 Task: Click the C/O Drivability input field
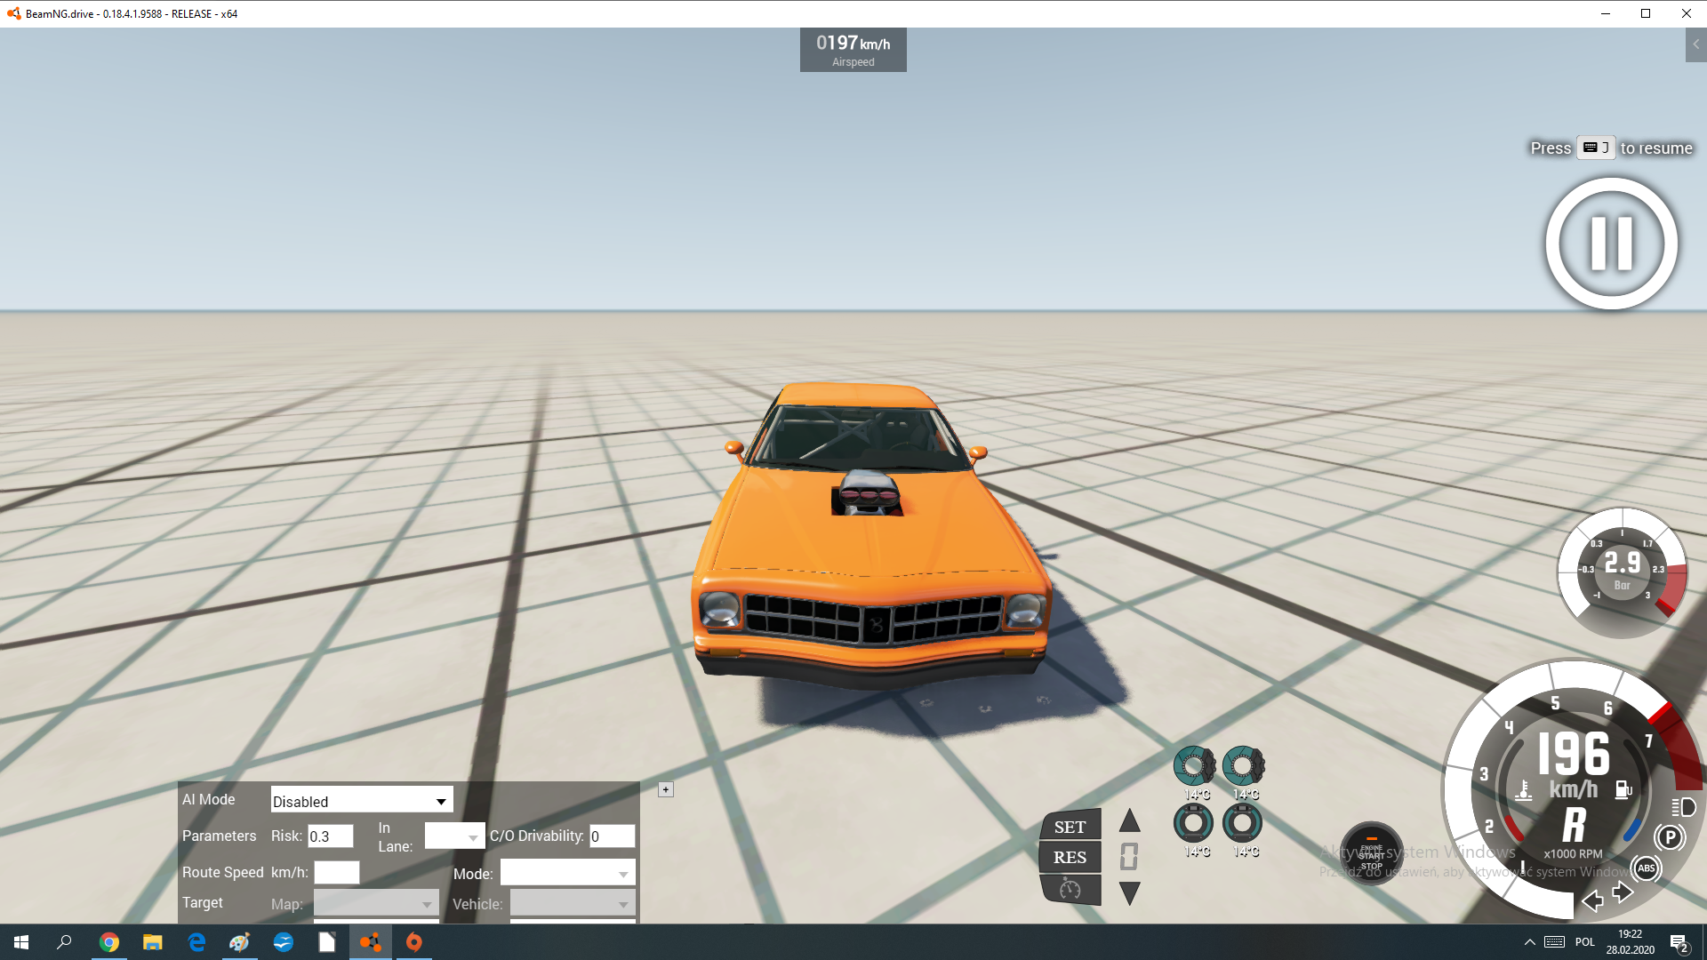point(612,836)
